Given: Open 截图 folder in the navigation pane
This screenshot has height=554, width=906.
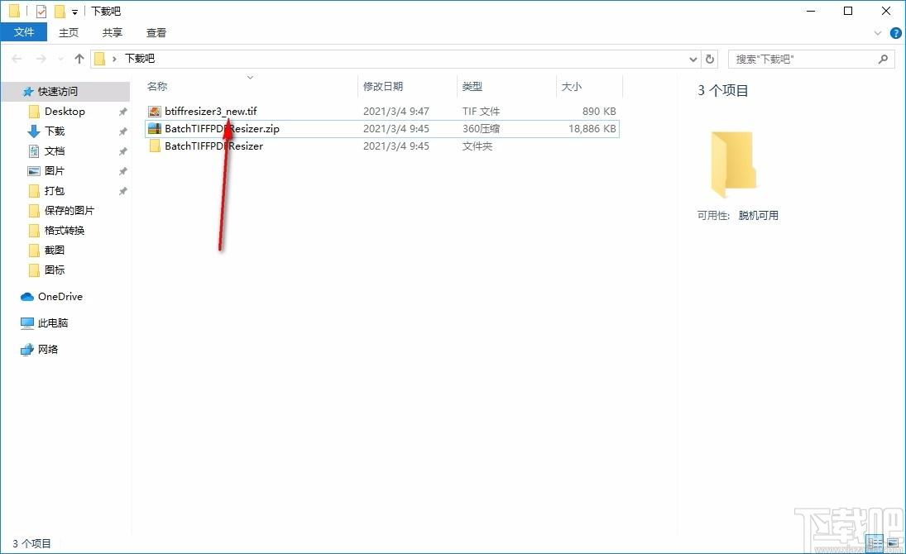Looking at the screenshot, I should coord(55,251).
